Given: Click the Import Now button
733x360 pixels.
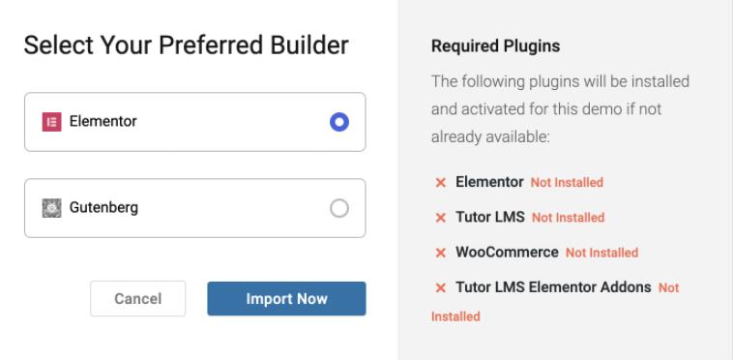Looking at the screenshot, I should 286,299.
